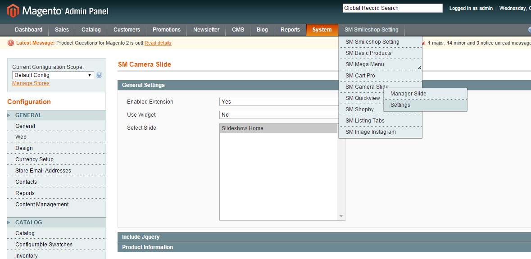Select Settings submenu item

pyautogui.click(x=425, y=105)
